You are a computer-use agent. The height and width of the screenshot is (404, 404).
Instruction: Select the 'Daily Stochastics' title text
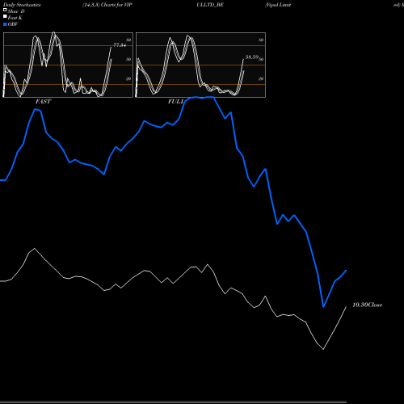point(22,5)
